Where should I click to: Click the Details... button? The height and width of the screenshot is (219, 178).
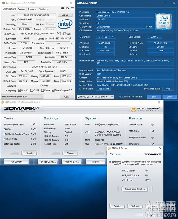pyautogui.click(x=118, y=206)
